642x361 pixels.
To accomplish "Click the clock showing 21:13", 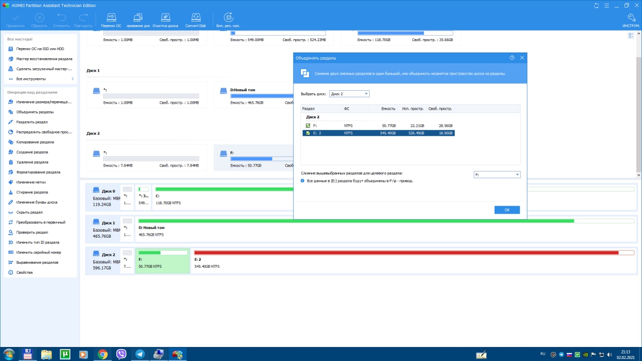I will click(625, 351).
